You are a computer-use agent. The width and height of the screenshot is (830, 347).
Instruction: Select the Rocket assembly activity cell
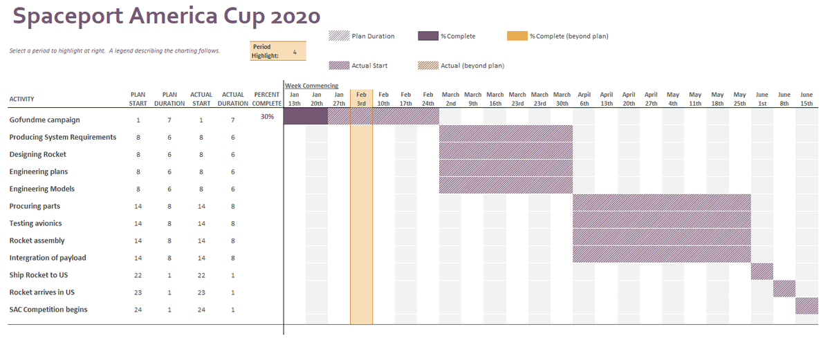click(37, 241)
